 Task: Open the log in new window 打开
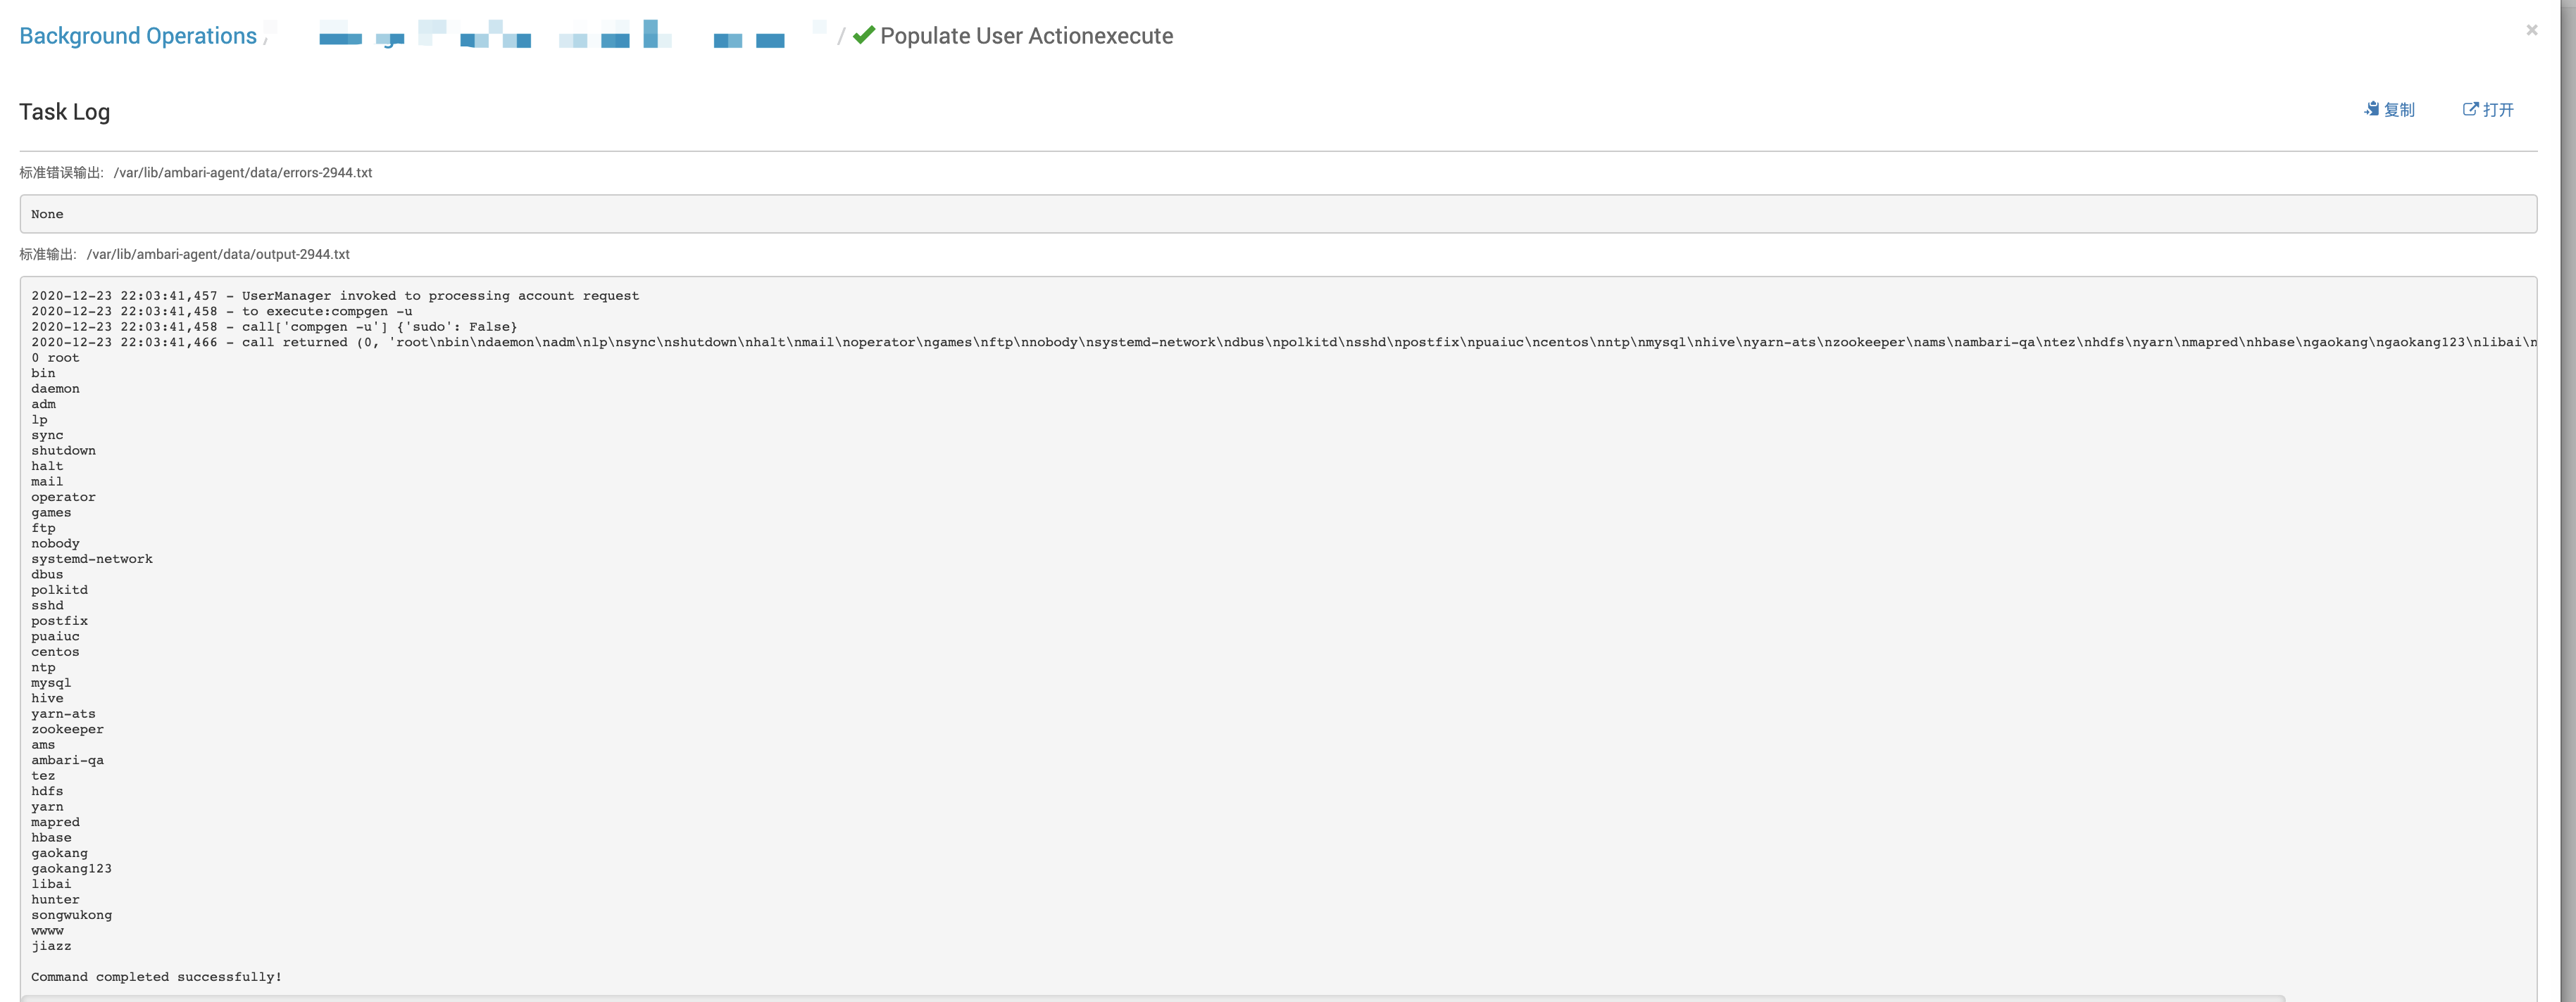coord(2488,110)
